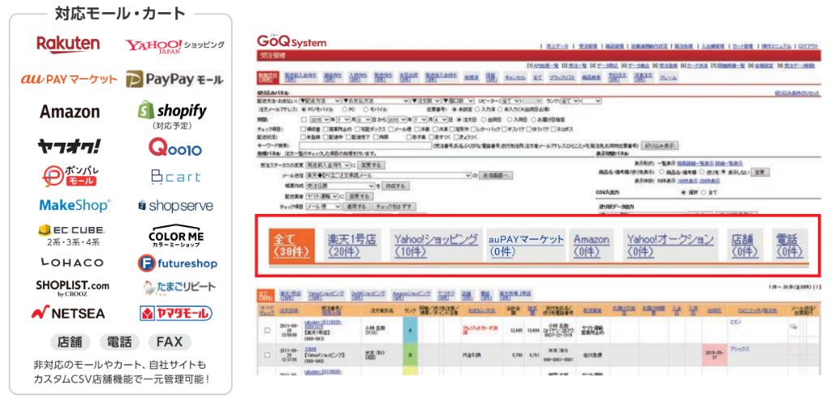This screenshot has width=831, height=402.
Task: Click the FAX pill label
Action: point(170,342)
